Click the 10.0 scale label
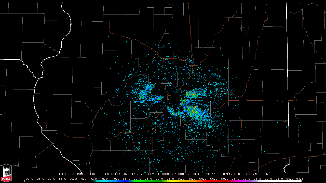 point(116,179)
